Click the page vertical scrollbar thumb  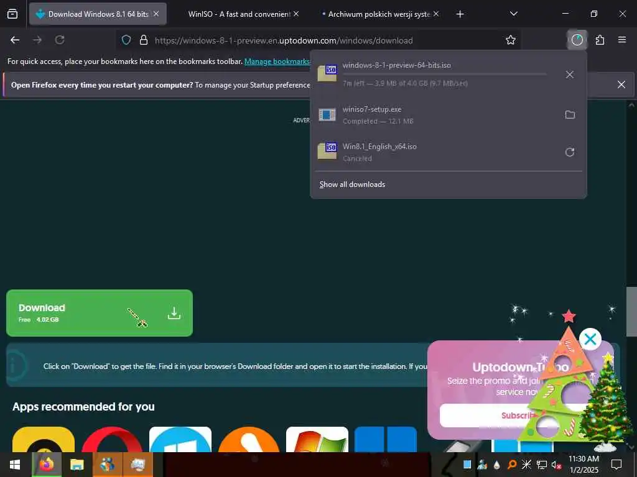(x=631, y=312)
